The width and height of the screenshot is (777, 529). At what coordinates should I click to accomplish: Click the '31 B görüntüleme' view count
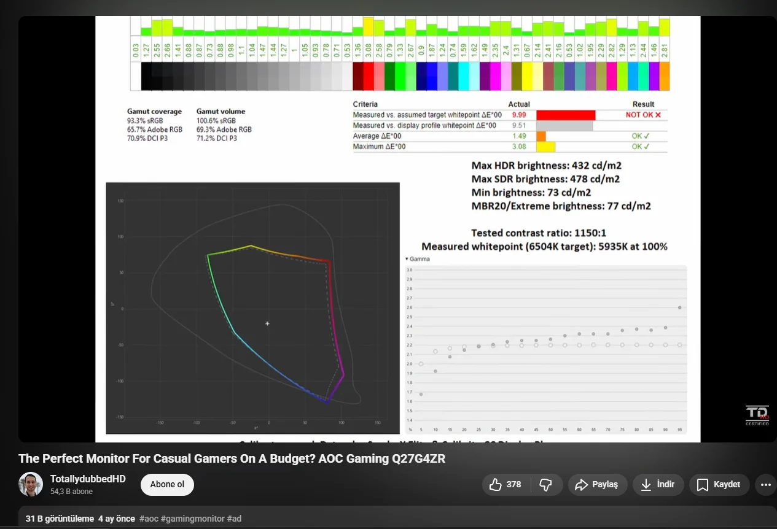click(x=60, y=519)
